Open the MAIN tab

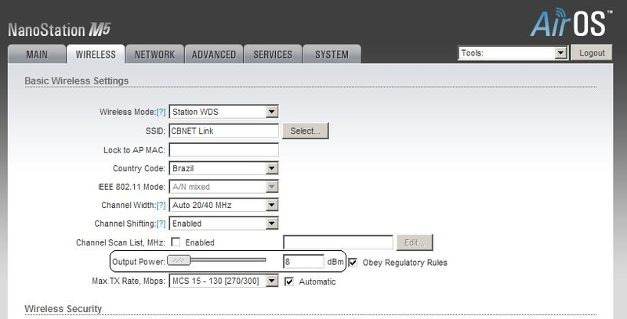(37, 54)
